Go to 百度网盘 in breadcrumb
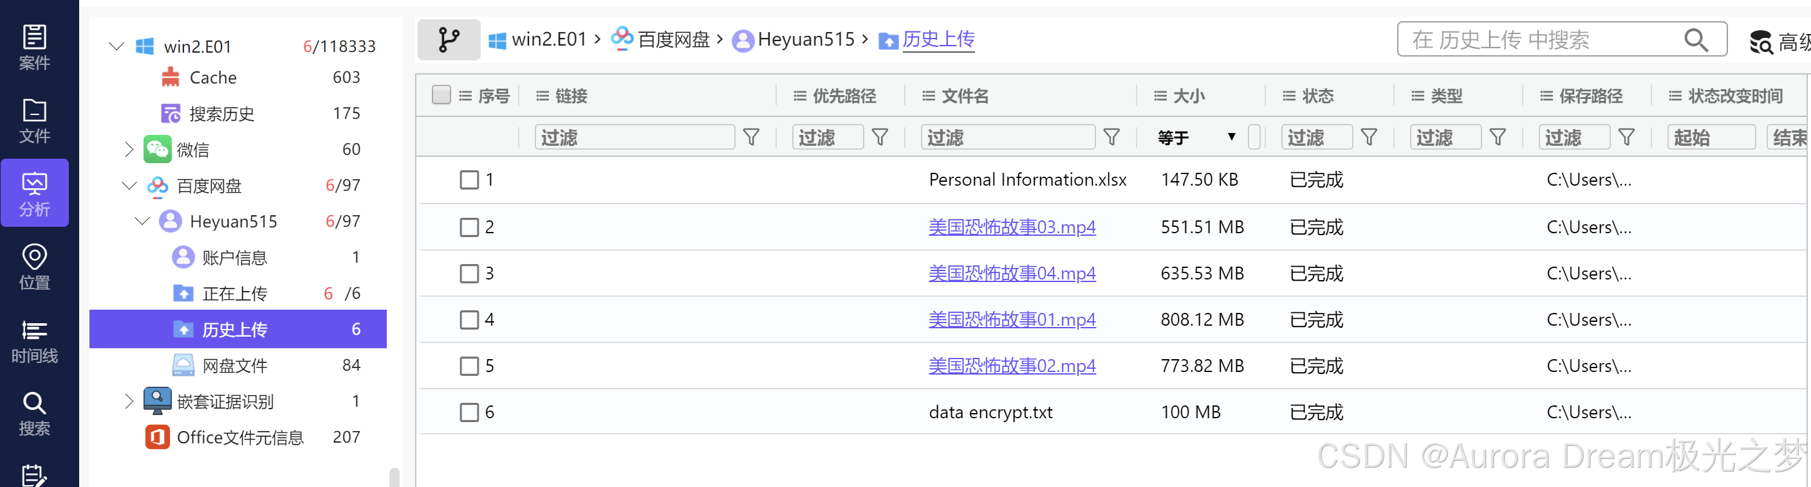 click(661, 40)
